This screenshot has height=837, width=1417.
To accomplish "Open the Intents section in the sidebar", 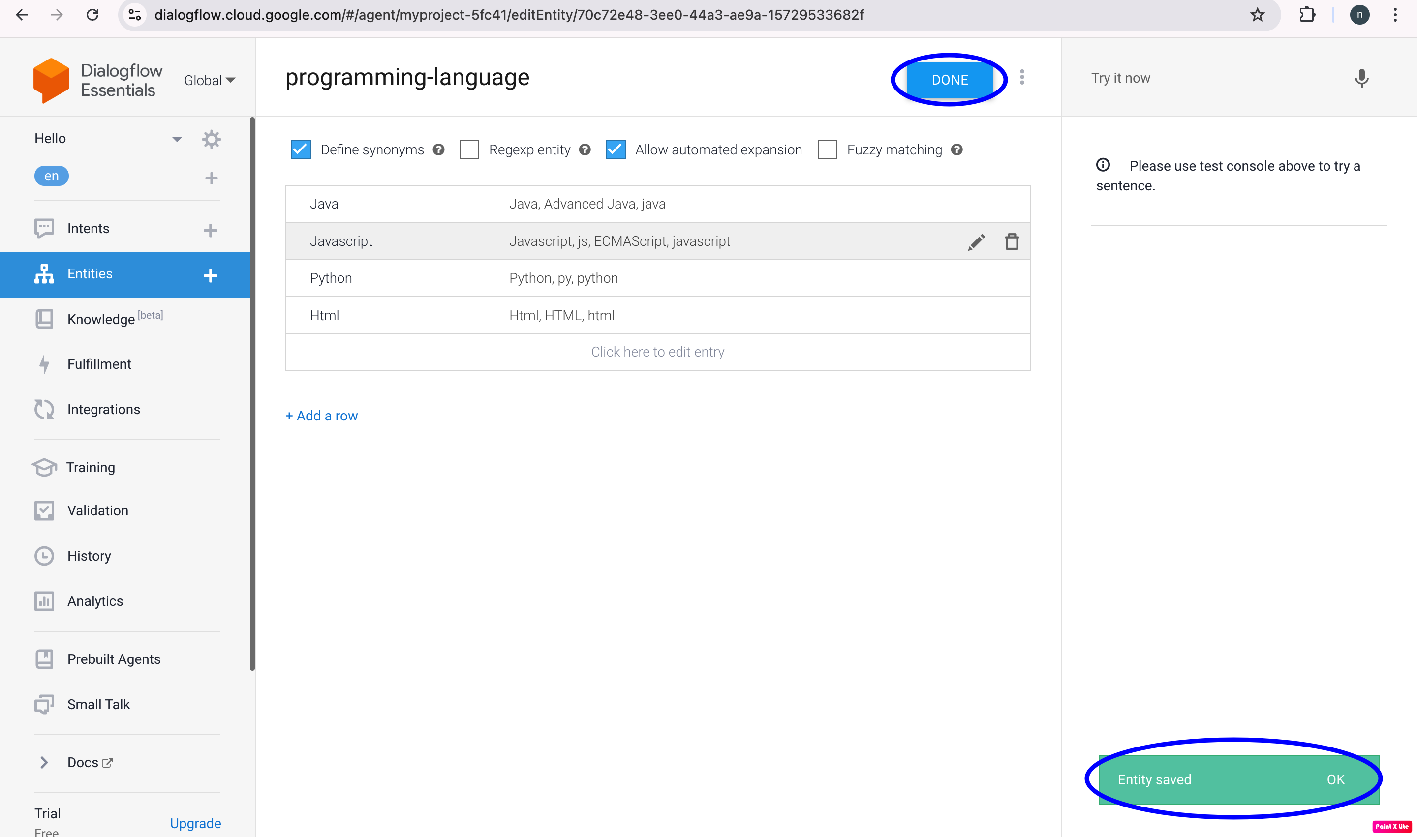I will click(88, 228).
